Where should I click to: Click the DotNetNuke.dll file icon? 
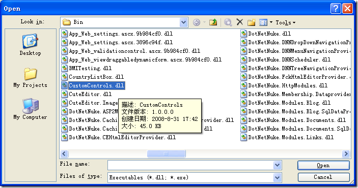pyautogui.click(x=244, y=34)
